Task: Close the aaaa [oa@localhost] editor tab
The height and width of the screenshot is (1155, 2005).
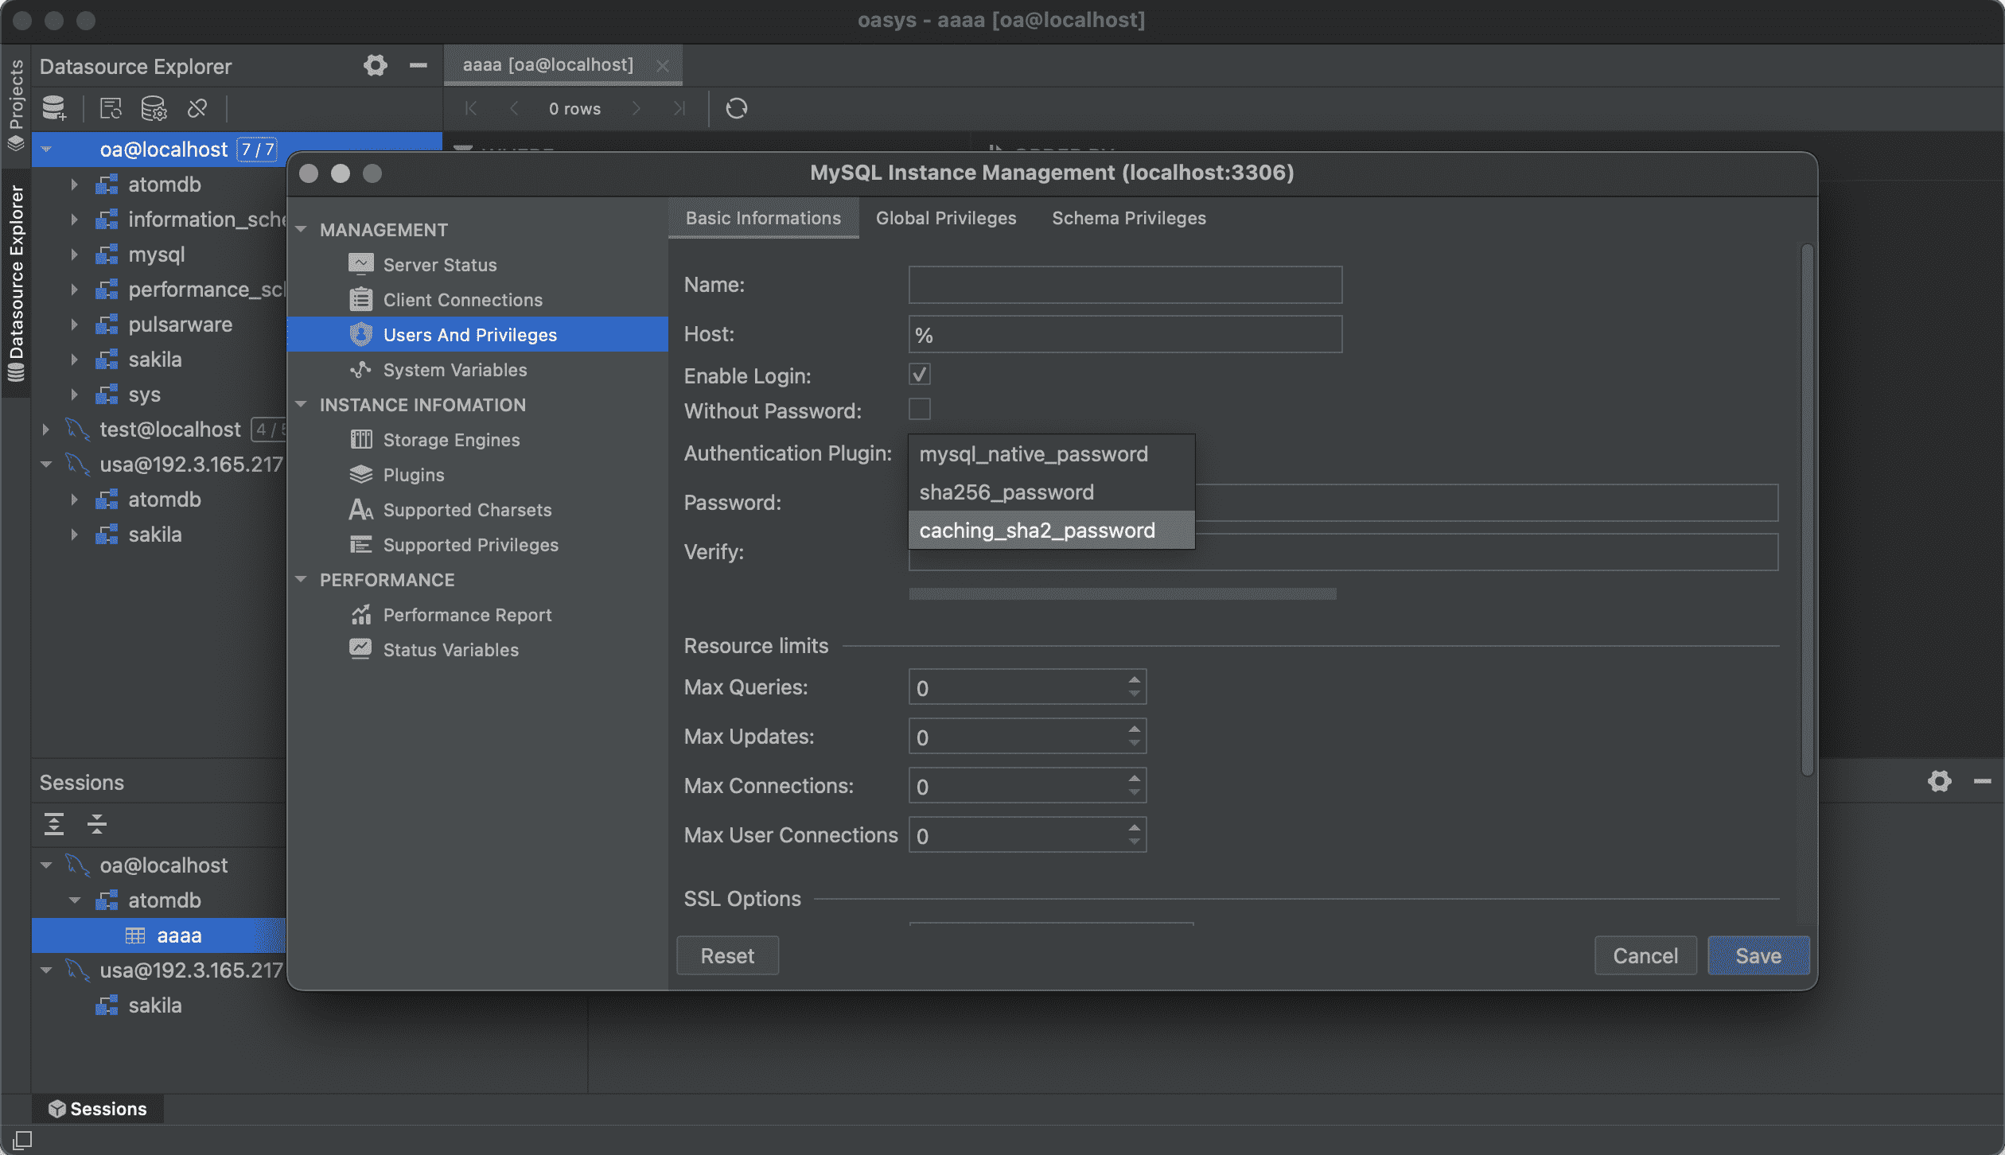Action: click(x=663, y=65)
